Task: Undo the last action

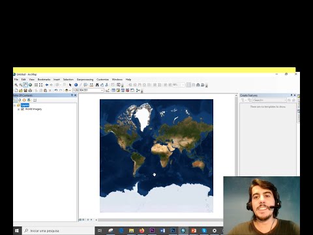Action: [x=56, y=90]
